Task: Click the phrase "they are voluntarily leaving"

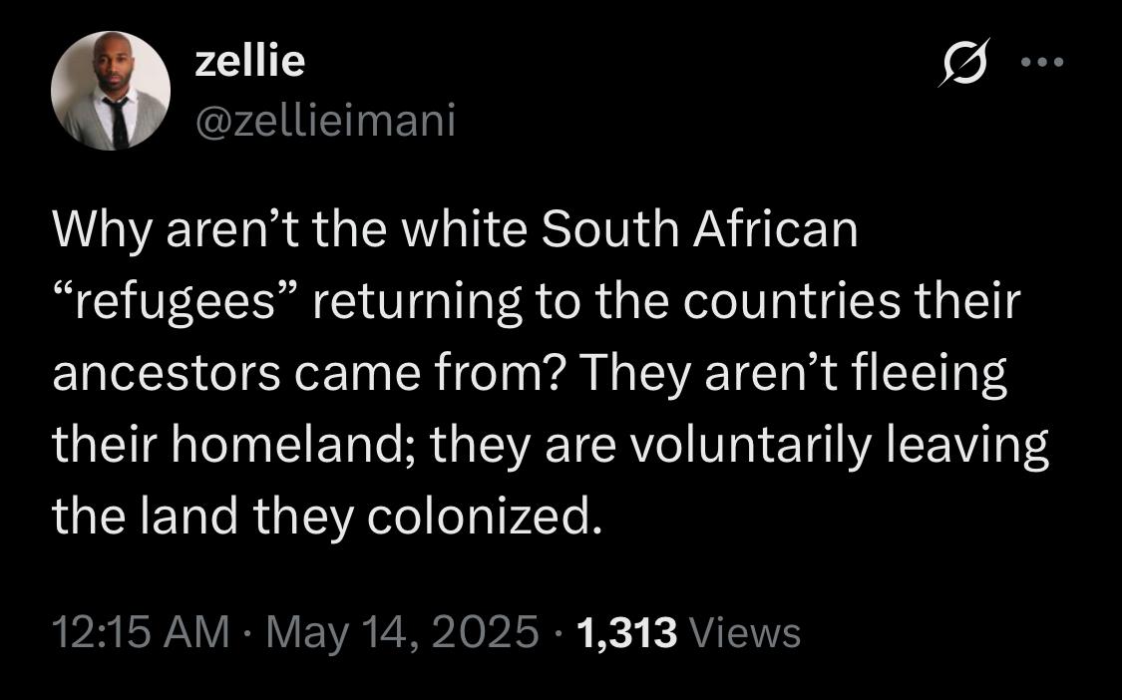Action: click(739, 447)
